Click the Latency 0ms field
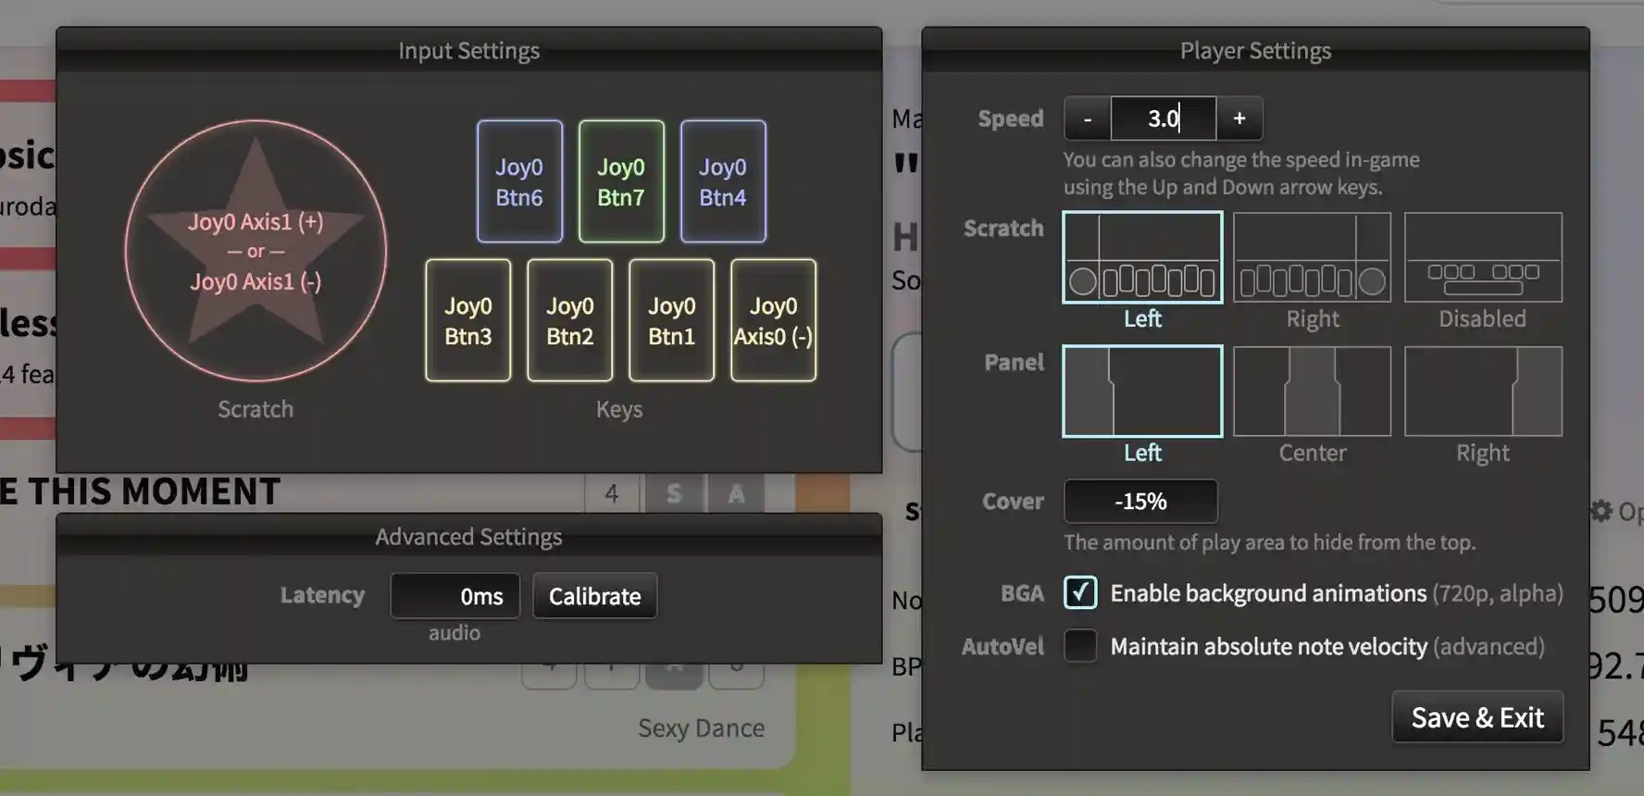The height and width of the screenshot is (796, 1644). click(455, 595)
